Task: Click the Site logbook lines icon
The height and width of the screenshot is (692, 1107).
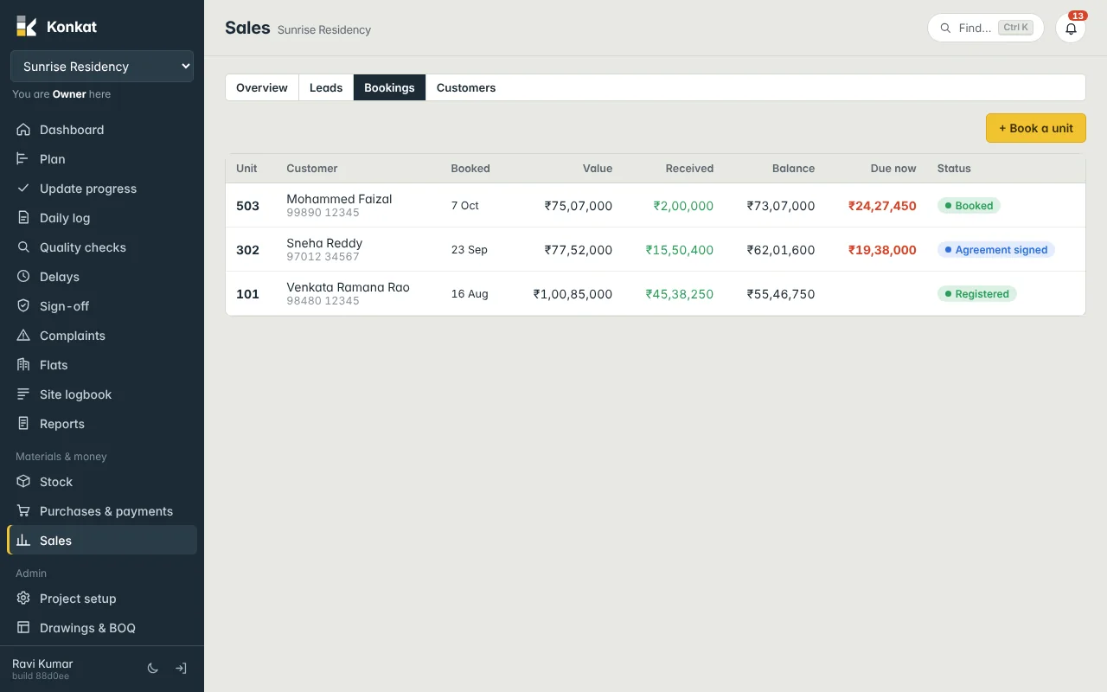Action: pos(23,394)
